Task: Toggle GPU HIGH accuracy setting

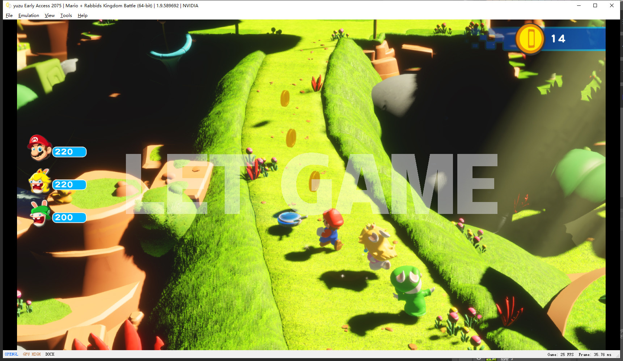Action: 32,354
